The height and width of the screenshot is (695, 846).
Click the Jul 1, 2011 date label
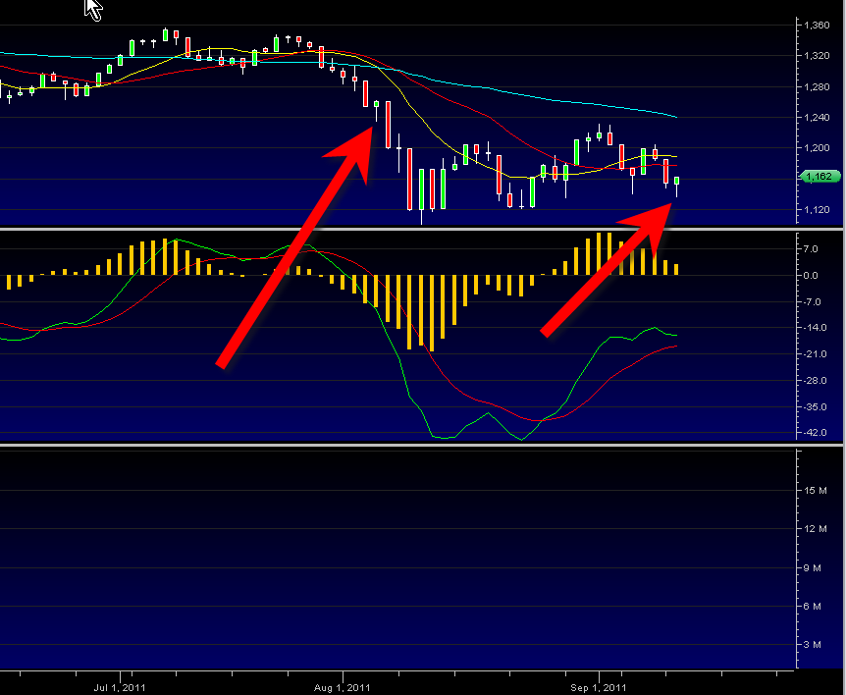(120, 687)
